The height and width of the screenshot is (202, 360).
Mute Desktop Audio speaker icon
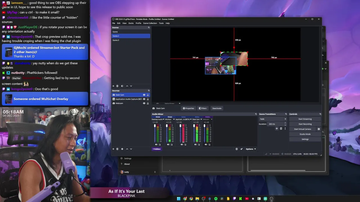tap(156, 144)
